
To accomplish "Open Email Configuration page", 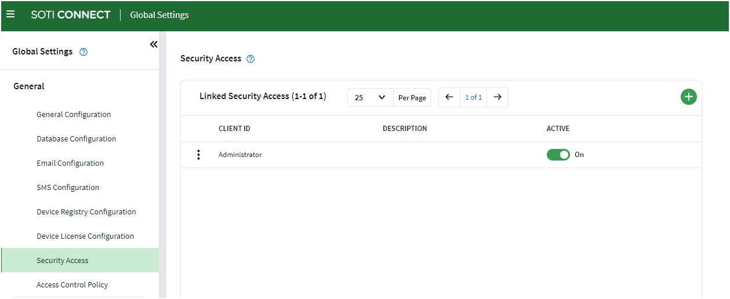I will coord(70,163).
